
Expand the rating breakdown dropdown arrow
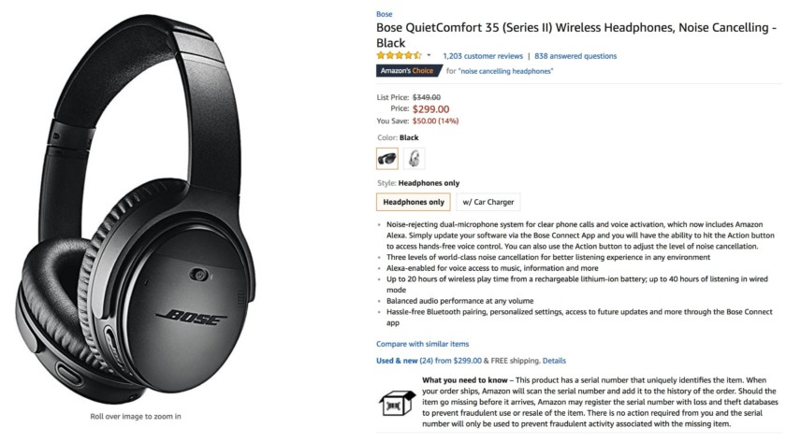coord(429,56)
